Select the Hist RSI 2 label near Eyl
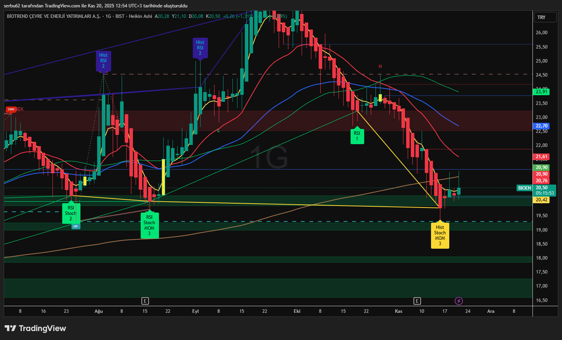This screenshot has height=340, width=562. pos(200,48)
